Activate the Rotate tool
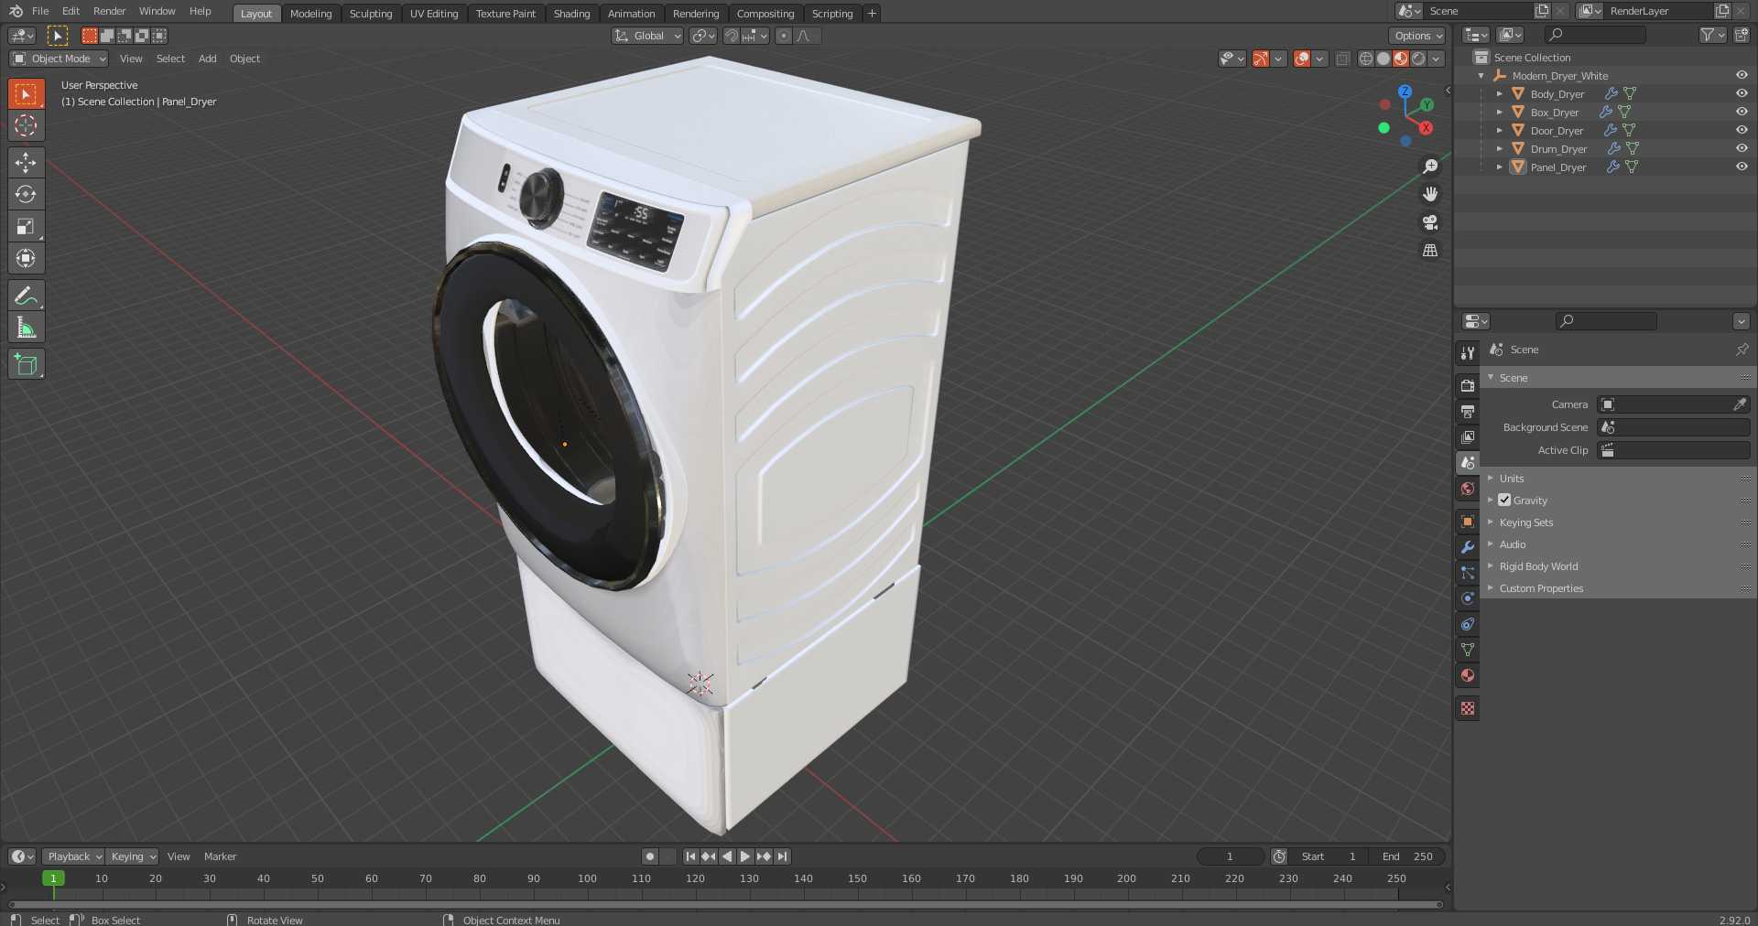Screen dimensions: 1758x926 pyautogui.click(x=26, y=194)
